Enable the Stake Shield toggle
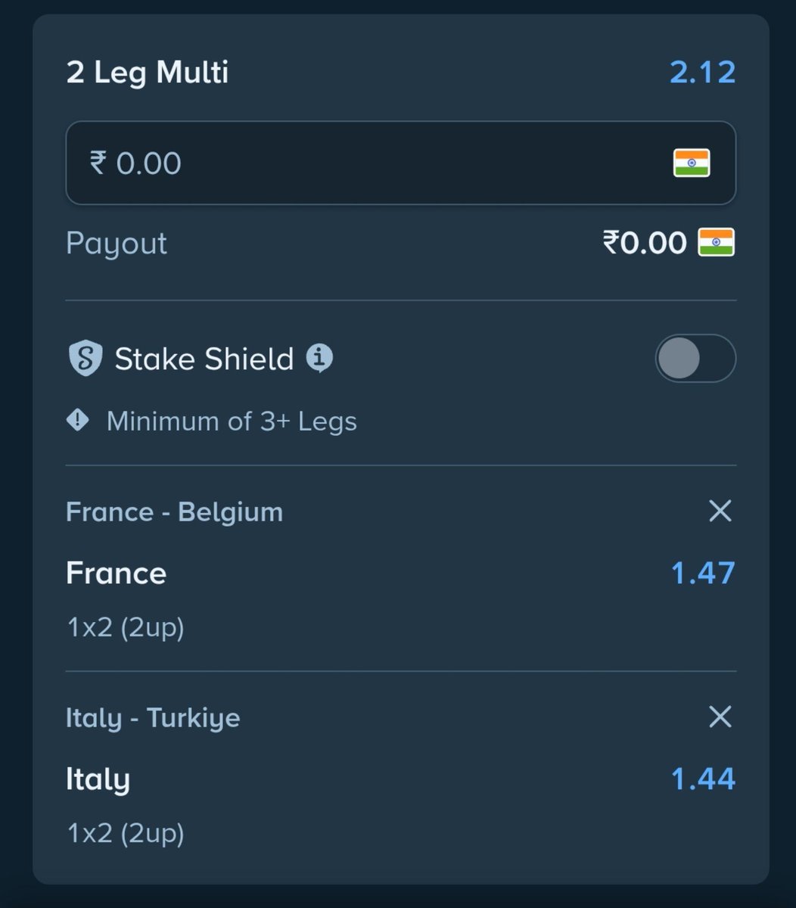Screen dimensions: 796x908 click(x=695, y=358)
